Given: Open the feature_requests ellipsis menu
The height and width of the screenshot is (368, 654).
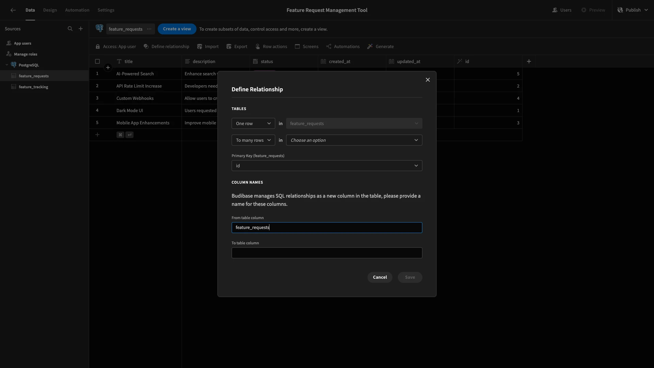Looking at the screenshot, I should (x=149, y=29).
